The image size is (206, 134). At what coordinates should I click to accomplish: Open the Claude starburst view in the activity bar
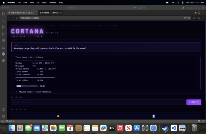click(3, 61)
